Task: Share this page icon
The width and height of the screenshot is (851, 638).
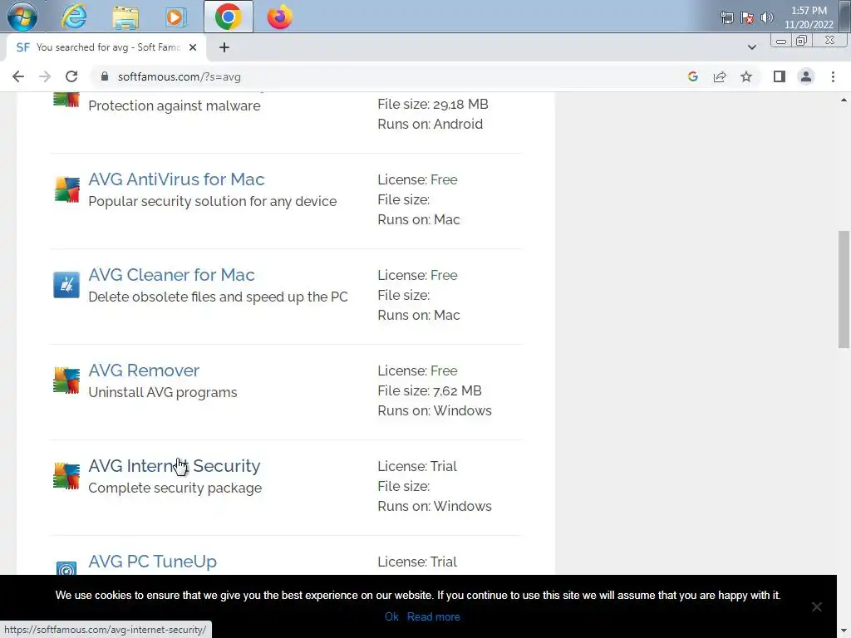Action: click(720, 76)
